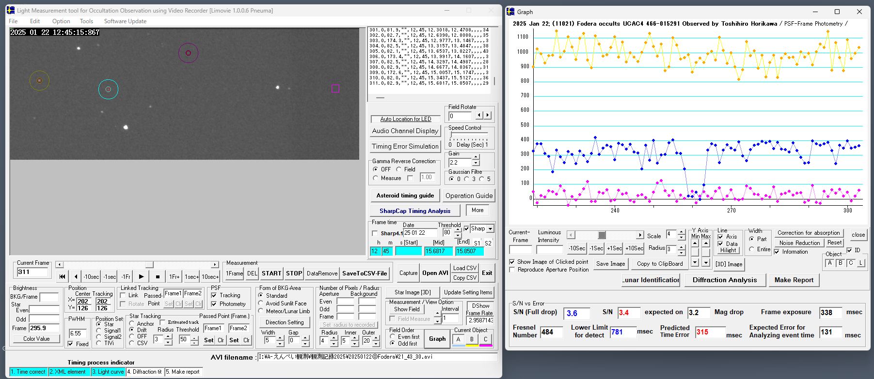Select Current Object A swatch
874x379 pixels.
pos(458,339)
